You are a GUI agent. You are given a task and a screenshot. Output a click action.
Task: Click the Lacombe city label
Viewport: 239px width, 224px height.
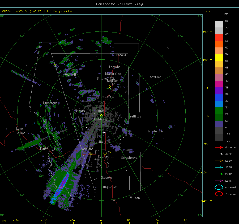115,67
